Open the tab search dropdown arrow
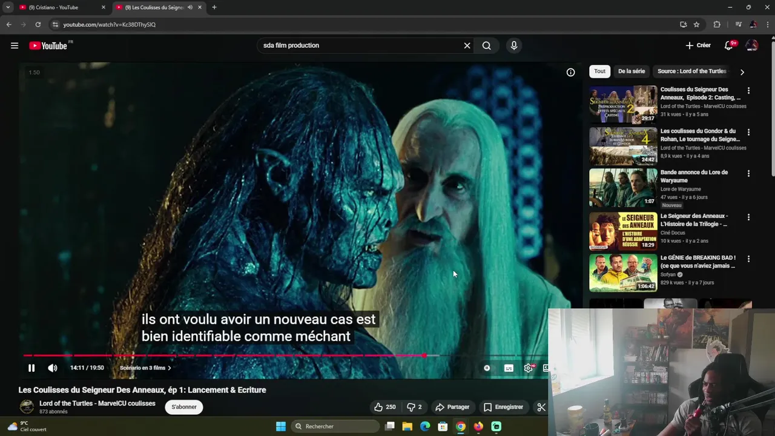775x436 pixels. 7,7
